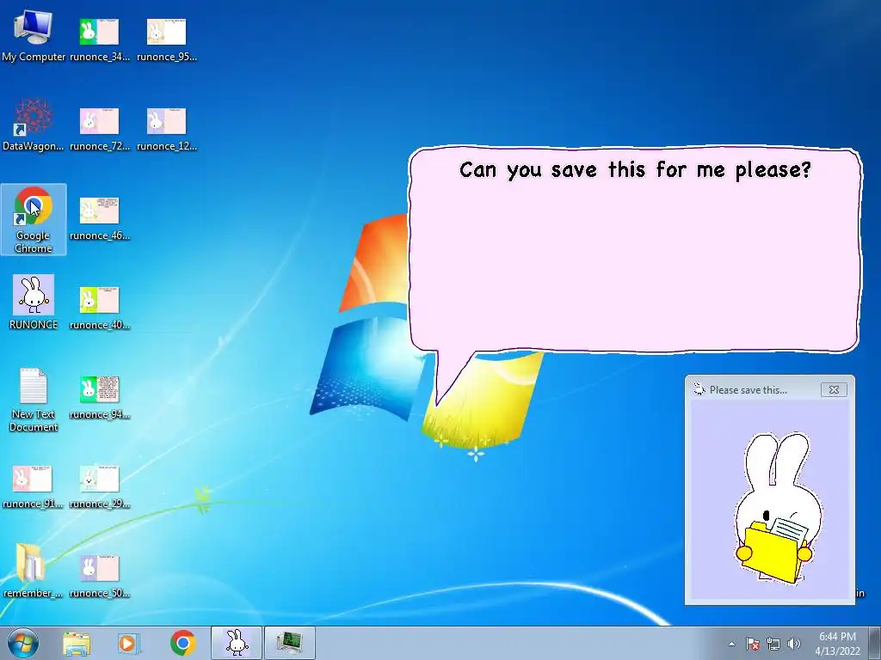881x660 pixels.
Task: Select the New Text Document file
Action: 34,400
